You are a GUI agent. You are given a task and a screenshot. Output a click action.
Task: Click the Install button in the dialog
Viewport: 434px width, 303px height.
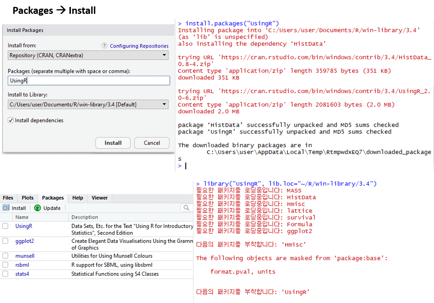pyautogui.click(x=113, y=143)
